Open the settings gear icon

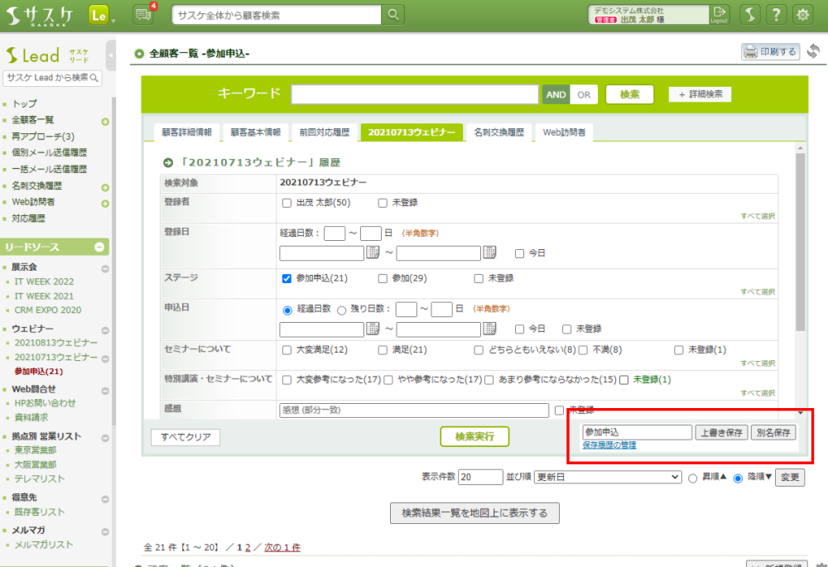pyautogui.click(x=802, y=14)
